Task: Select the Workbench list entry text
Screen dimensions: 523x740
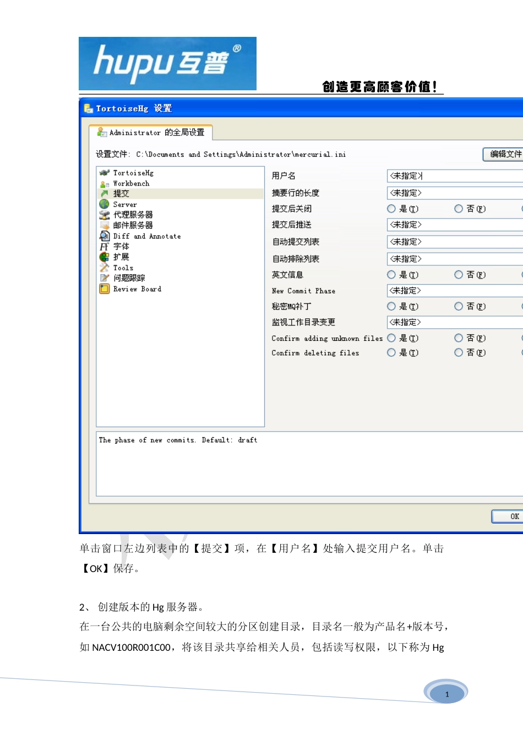Action: [x=131, y=184]
